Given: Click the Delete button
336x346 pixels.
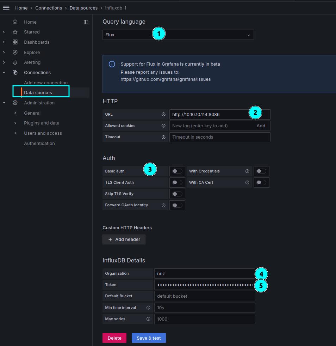Looking at the screenshot, I should [x=114, y=338].
